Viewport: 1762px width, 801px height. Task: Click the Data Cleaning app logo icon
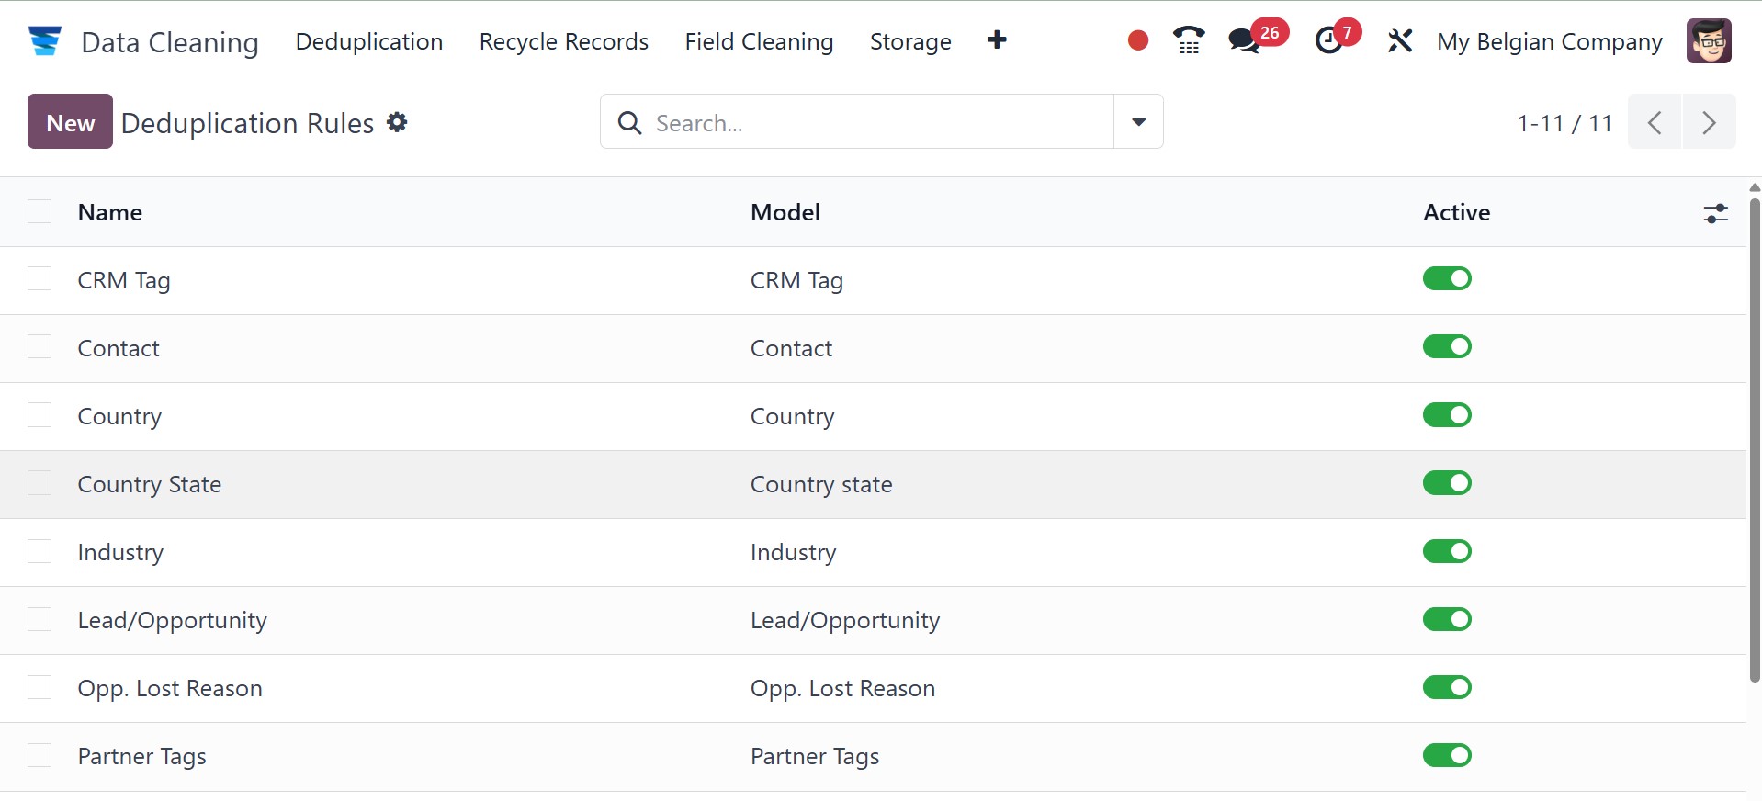tap(44, 41)
